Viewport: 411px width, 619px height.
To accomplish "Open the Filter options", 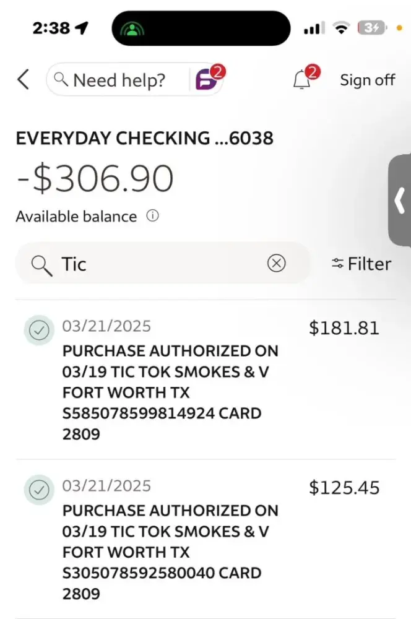I will 369,264.
